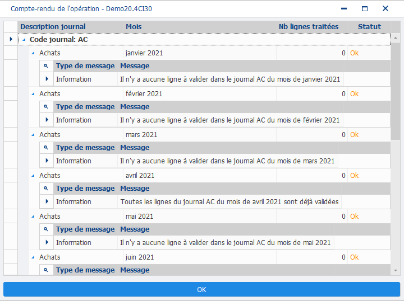Screen dimensions: 404x301
Task: Click Message column header under février 2021
Action: click(x=231, y=107)
